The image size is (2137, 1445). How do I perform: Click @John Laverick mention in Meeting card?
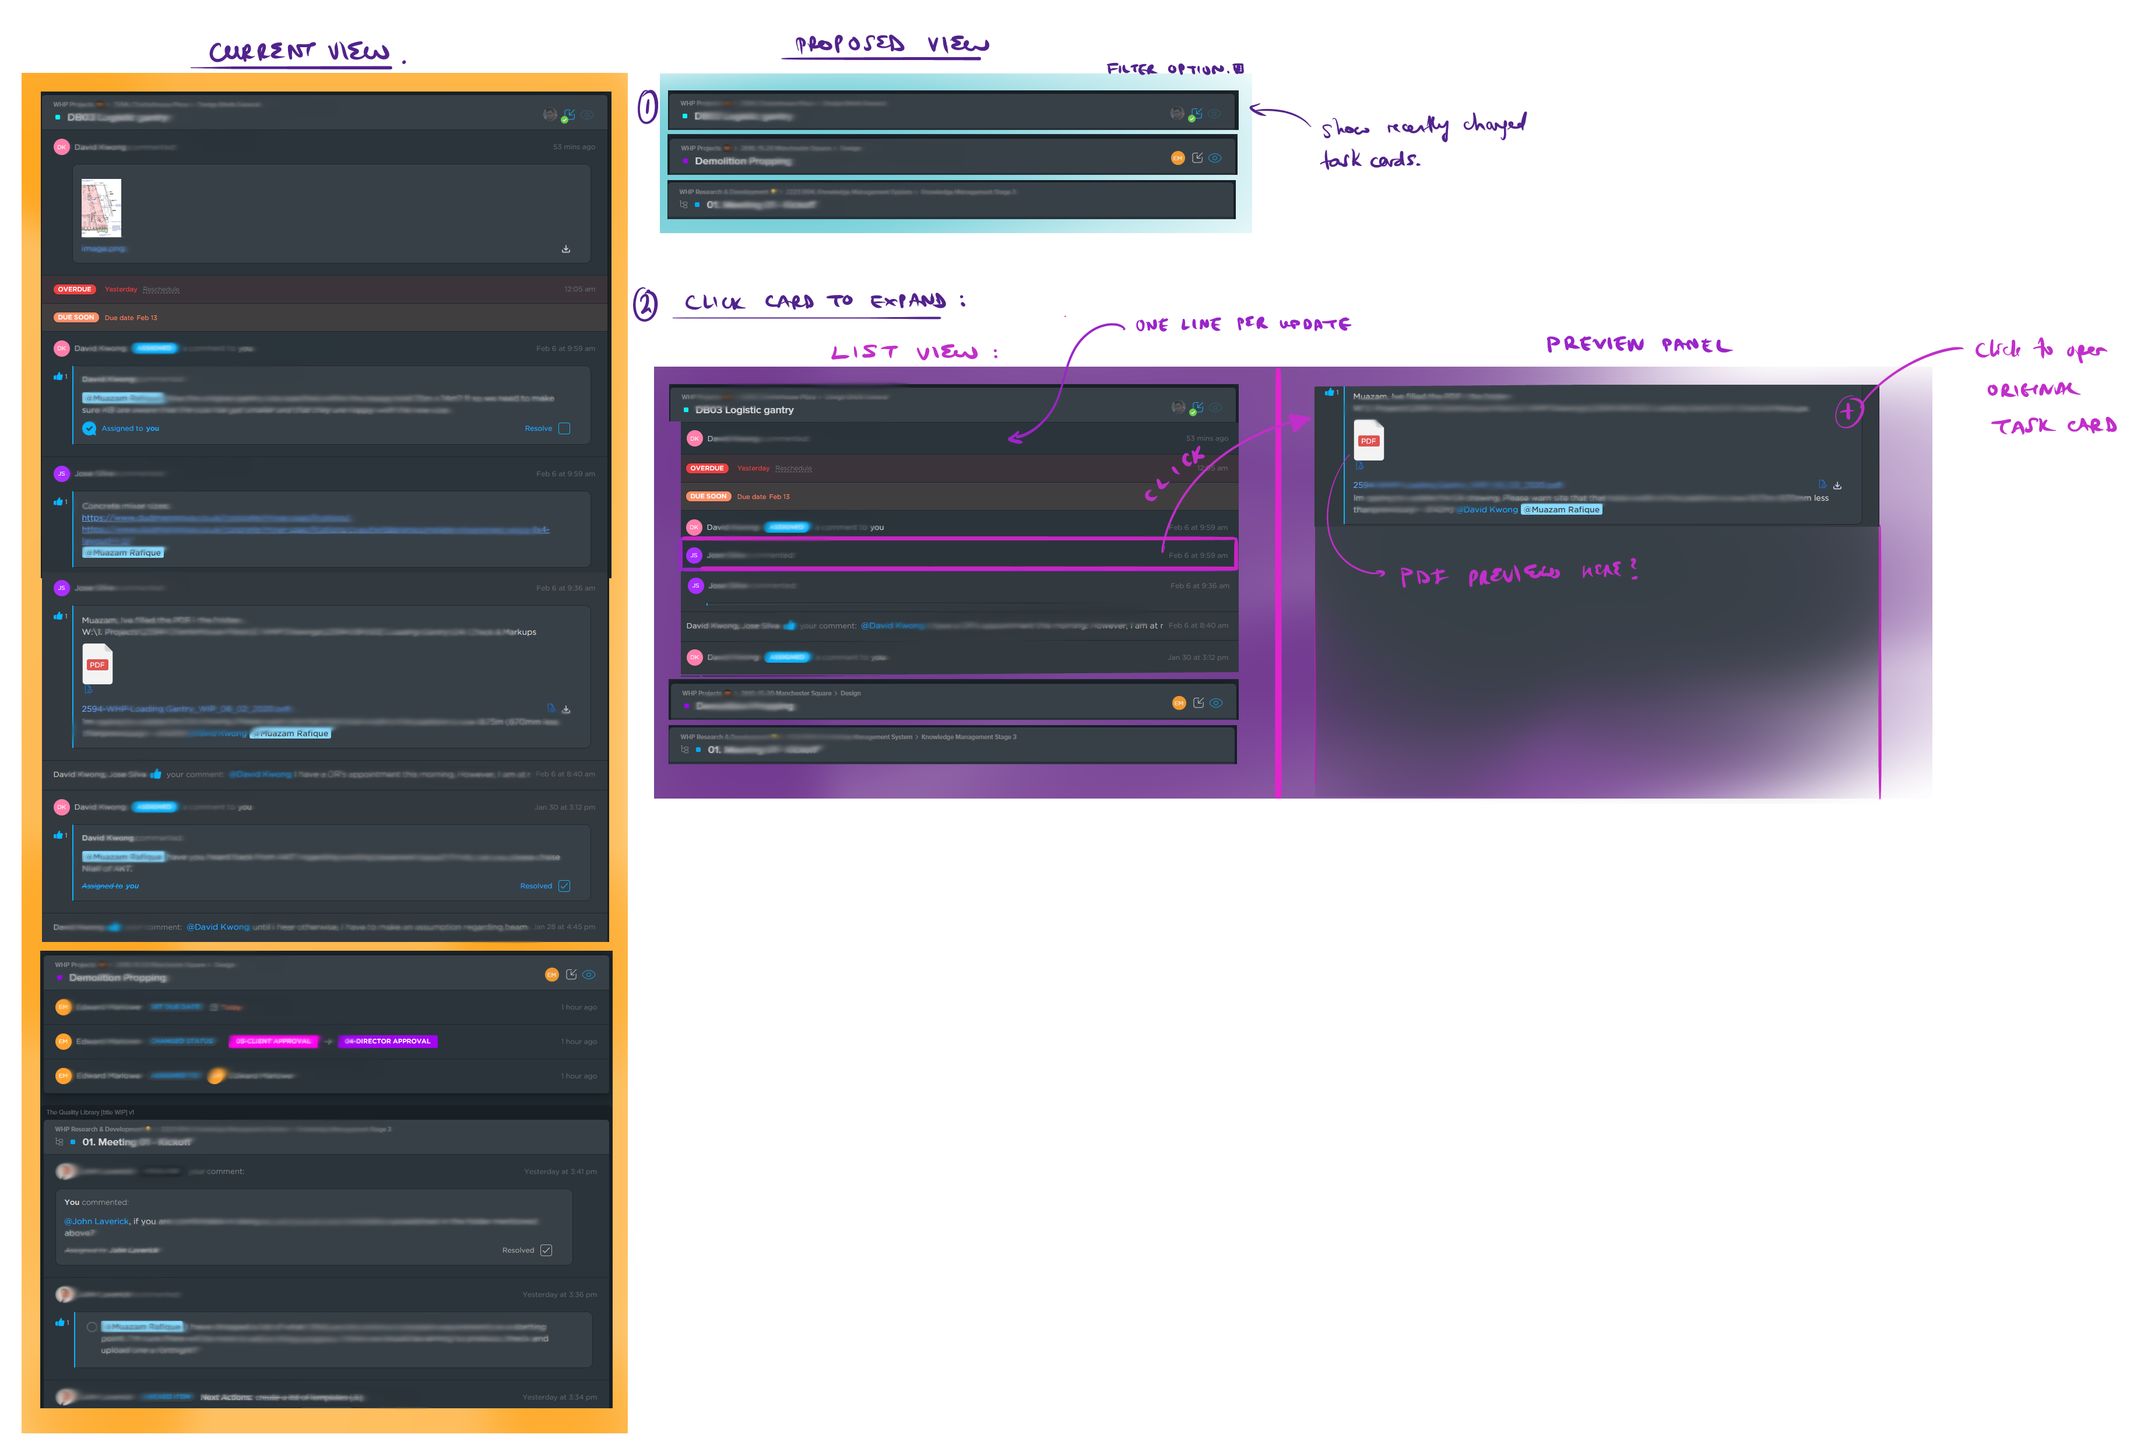click(97, 1222)
